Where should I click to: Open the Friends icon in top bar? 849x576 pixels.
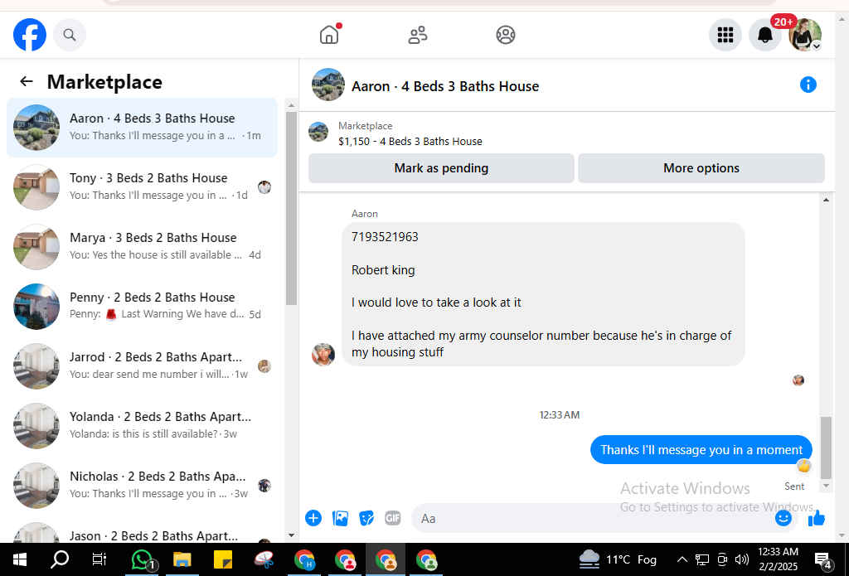pyautogui.click(x=418, y=35)
